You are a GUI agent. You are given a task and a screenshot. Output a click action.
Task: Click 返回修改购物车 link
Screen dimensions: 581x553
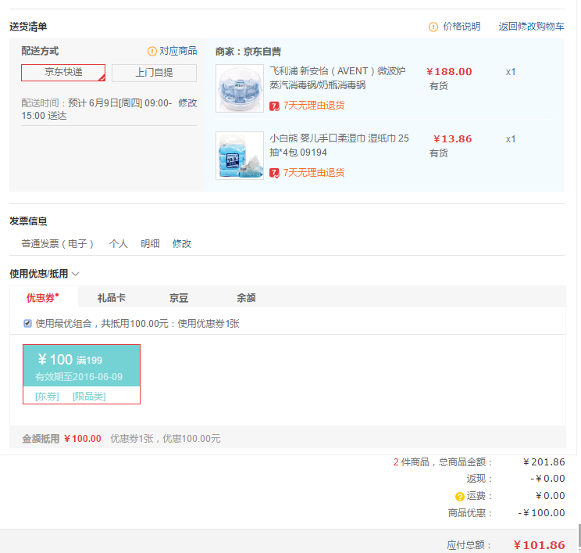click(531, 27)
